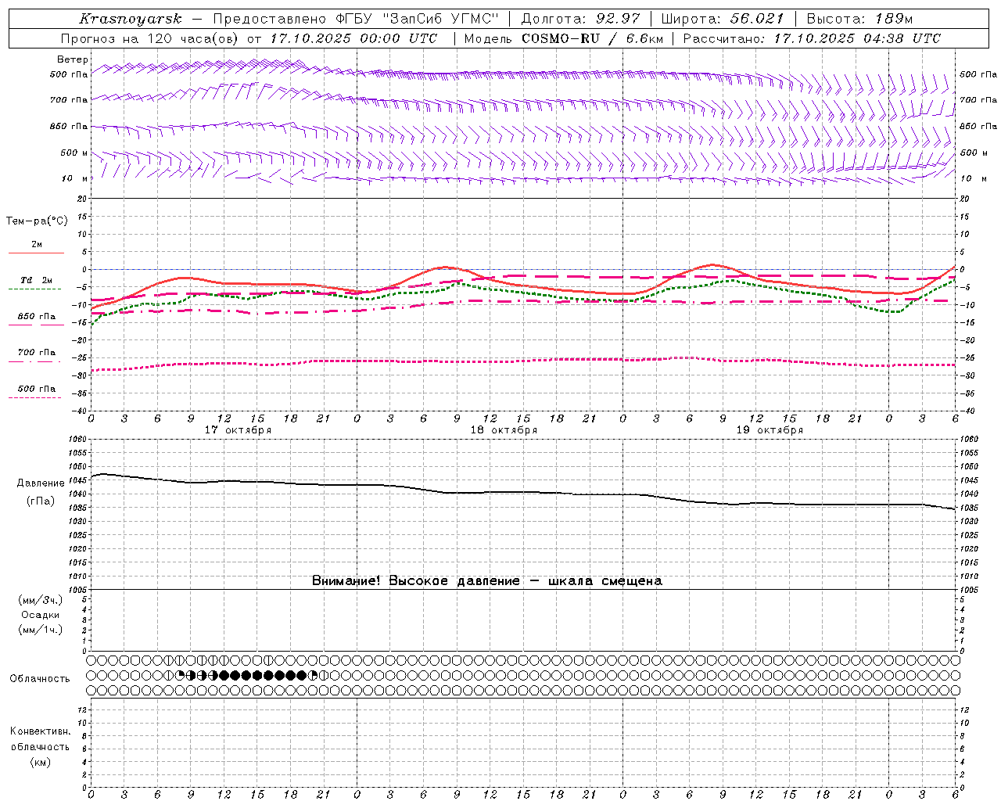Click the 'Ветер' wind panel label

pos(73,59)
